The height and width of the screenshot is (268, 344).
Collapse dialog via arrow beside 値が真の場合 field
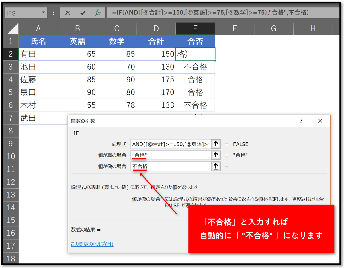(216, 155)
